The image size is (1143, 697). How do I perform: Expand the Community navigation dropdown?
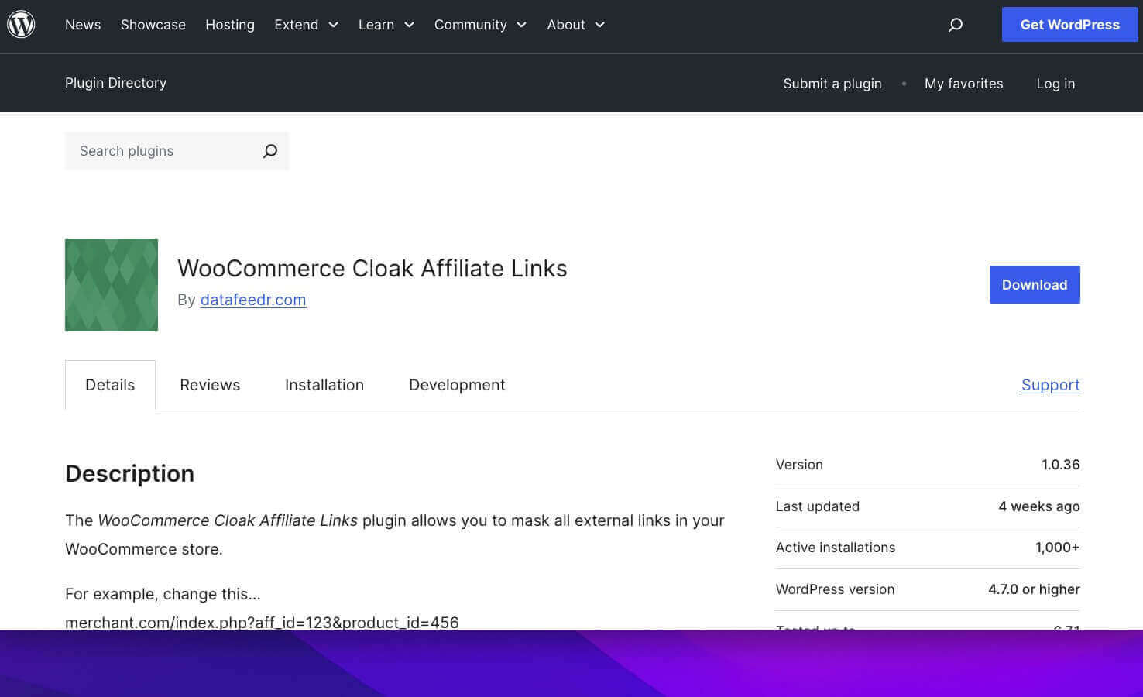click(x=480, y=24)
